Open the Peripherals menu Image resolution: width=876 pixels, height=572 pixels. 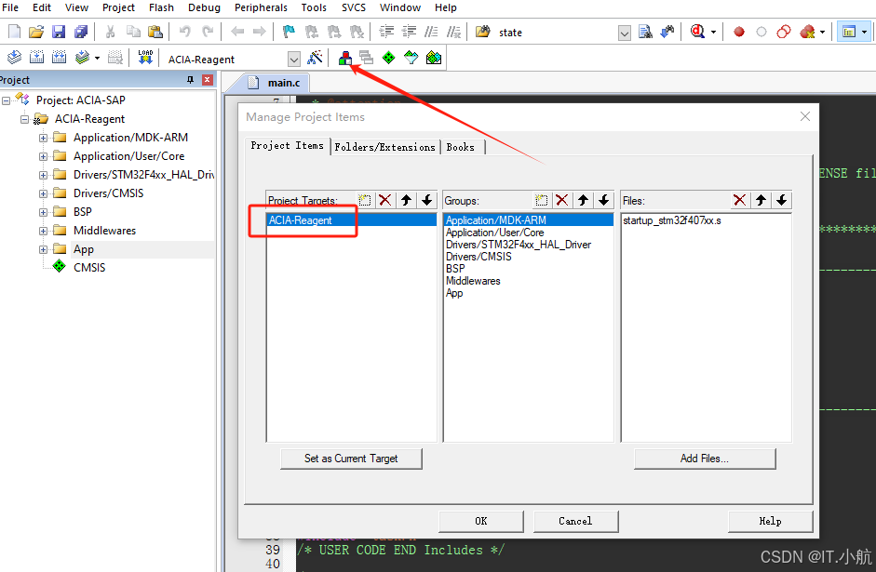(x=261, y=7)
